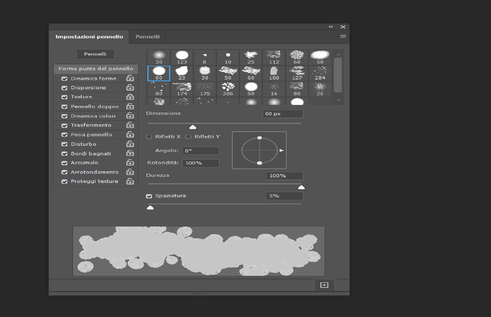Enable the Rifletti Y checkbox
Viewport: 491px width, 317px height.
[x=188, y=137]
